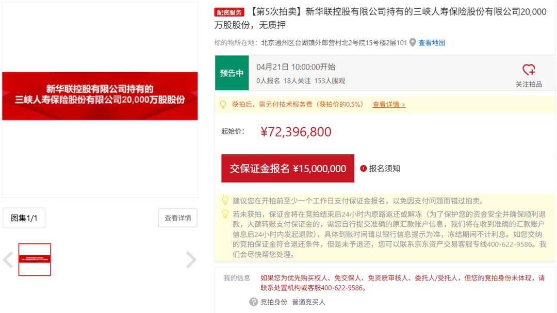The width and height of the screenshot is (557, 313).
Task: Click the 查看详情 button below the image
Action: click(177, 218)
